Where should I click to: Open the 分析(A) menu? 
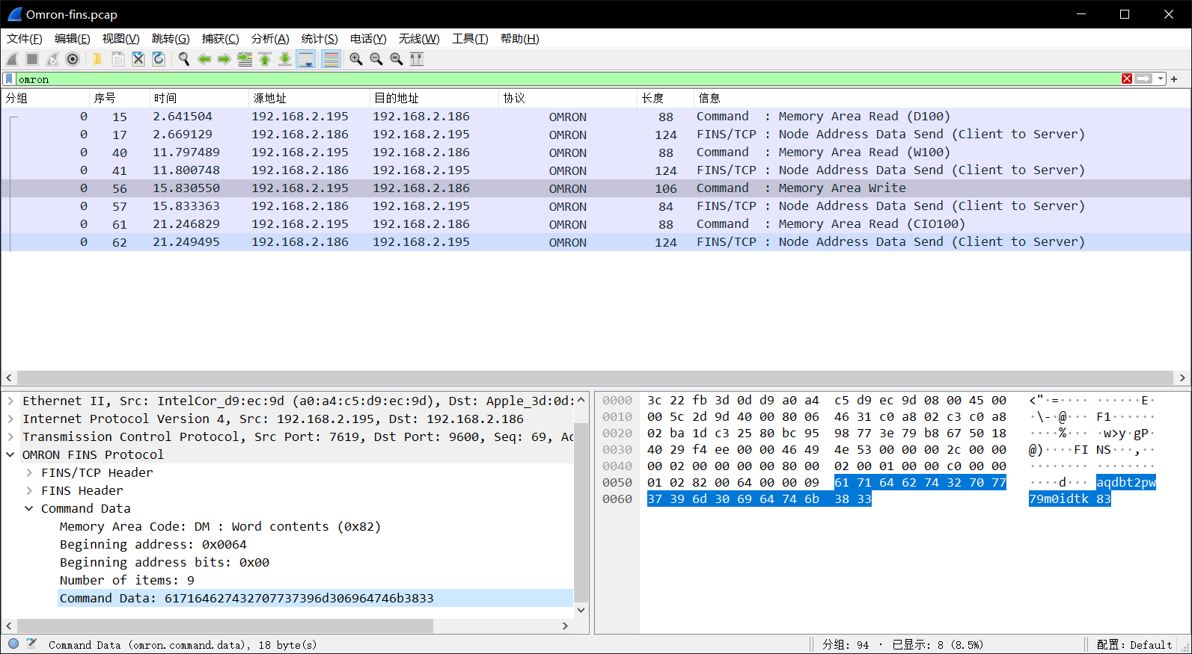pyautogui.click(x=270, y=39)
